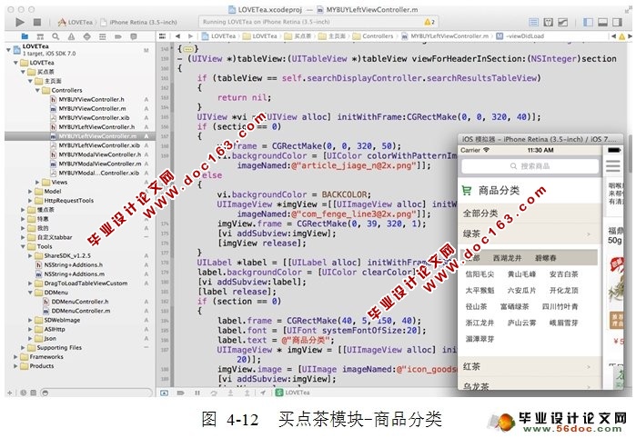Click the warning count indicator in activity bar
636x438 pixels.
[x=429, y=22]
